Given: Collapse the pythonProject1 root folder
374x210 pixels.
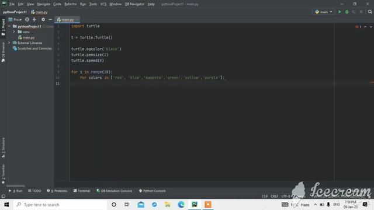Looking at the screenshot, I should [x=9, y=26].
